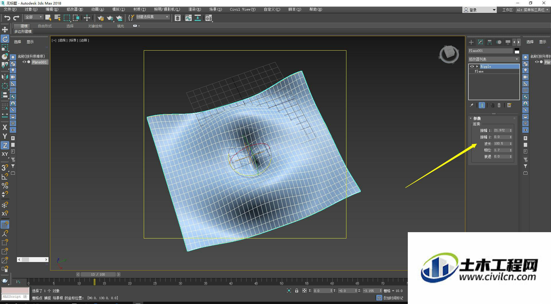551x304 pixels.
Task: Toggle the display-shapes filter in left explorer
Action: (x=13, y=64)
